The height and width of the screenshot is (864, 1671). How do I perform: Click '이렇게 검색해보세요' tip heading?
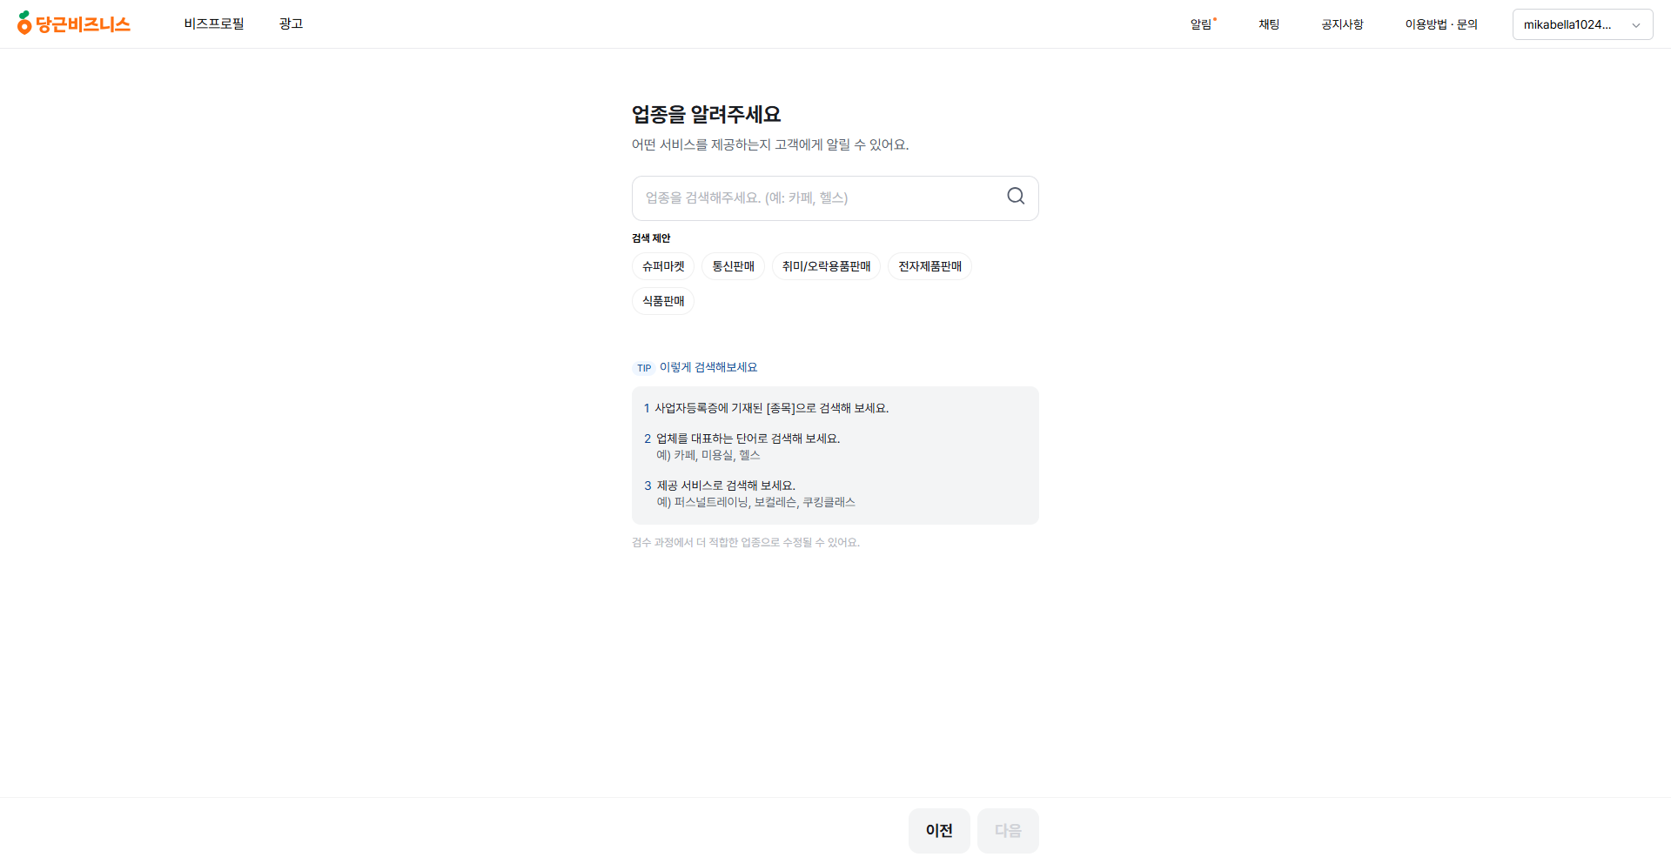708,367
